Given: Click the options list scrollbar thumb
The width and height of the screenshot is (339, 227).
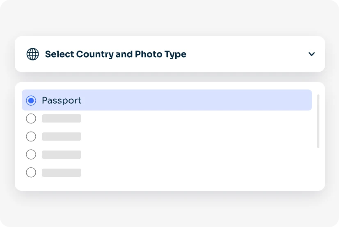Looking at the screenshot, I should click(x=318, y=121).
